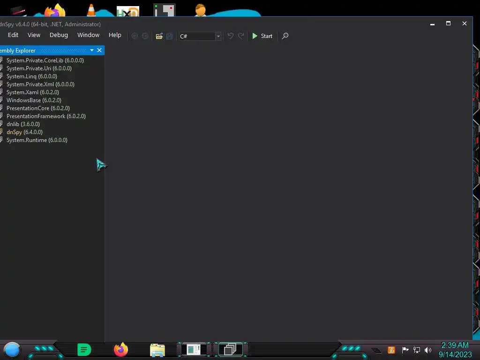Screen dimensions: 480x360
Task: Open the Action Center flag icon
Action: tap(405, 350)
